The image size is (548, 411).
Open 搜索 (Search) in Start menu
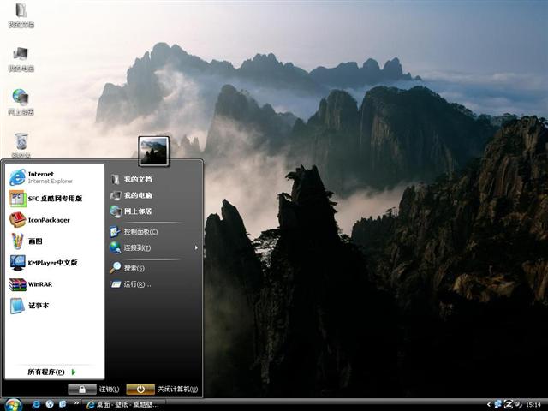135,268
